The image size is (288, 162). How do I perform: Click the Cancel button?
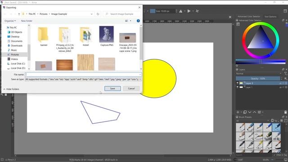[x=131, y=89]
